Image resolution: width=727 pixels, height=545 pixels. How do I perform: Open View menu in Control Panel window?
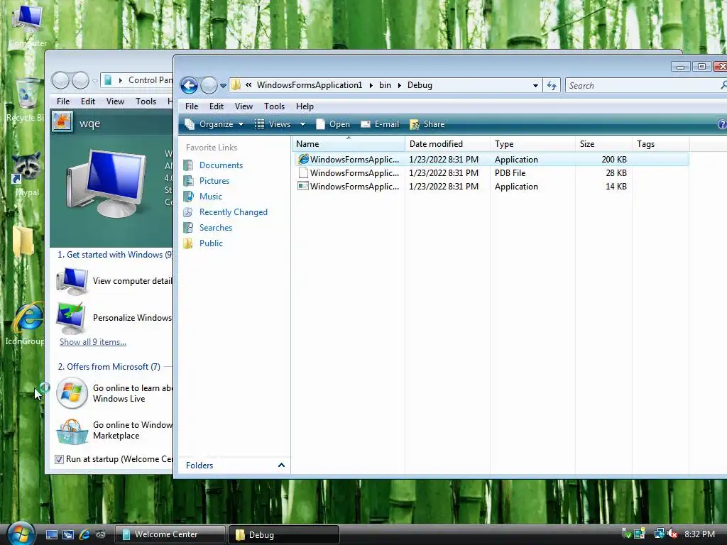point(115,101)
